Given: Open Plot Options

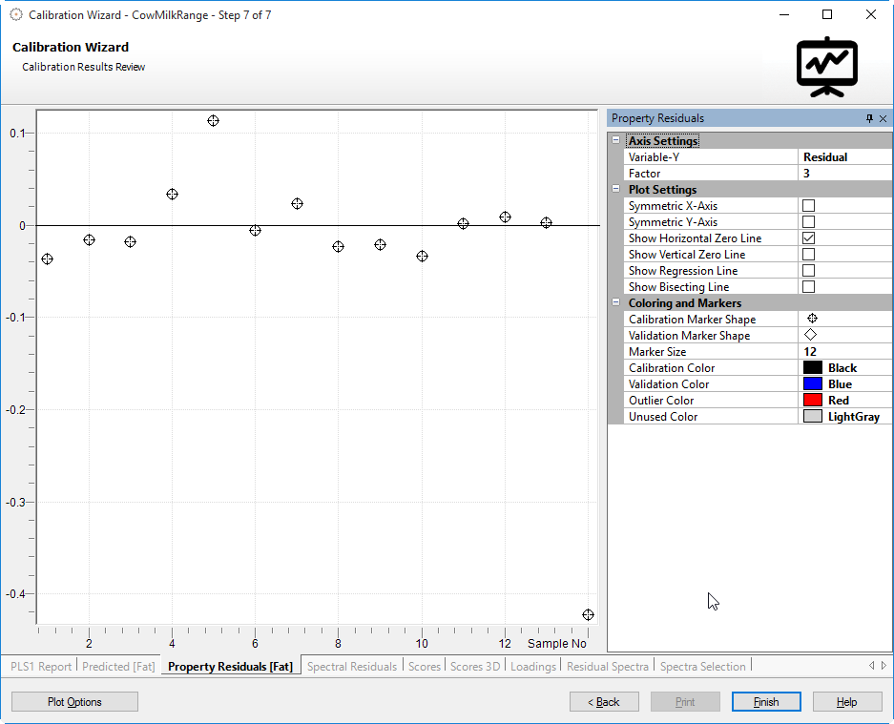Looking at the screenshot, I should [x=74, y=702].
